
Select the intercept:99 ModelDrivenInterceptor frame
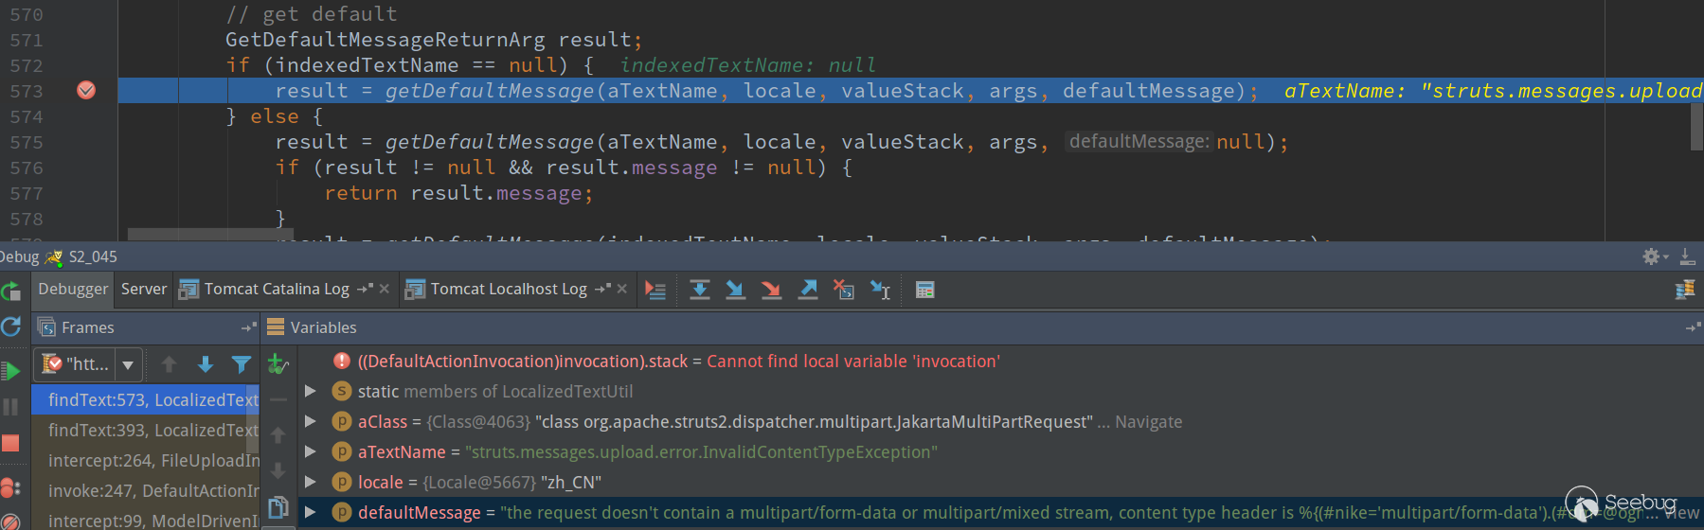tap(146, 520)
